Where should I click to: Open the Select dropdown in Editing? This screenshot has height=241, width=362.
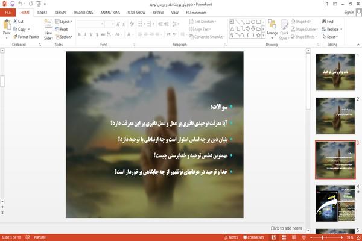(330, 37)
